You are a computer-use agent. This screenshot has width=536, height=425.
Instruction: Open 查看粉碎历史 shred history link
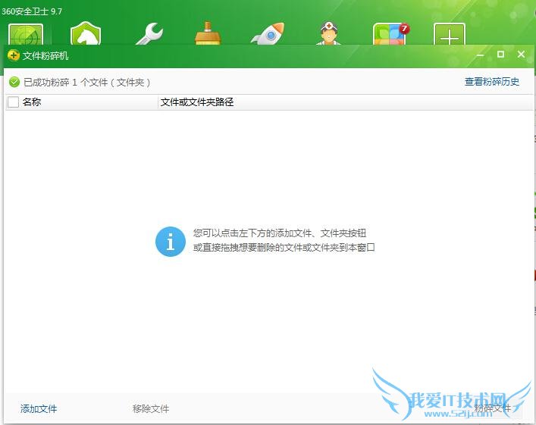point(492,82)
